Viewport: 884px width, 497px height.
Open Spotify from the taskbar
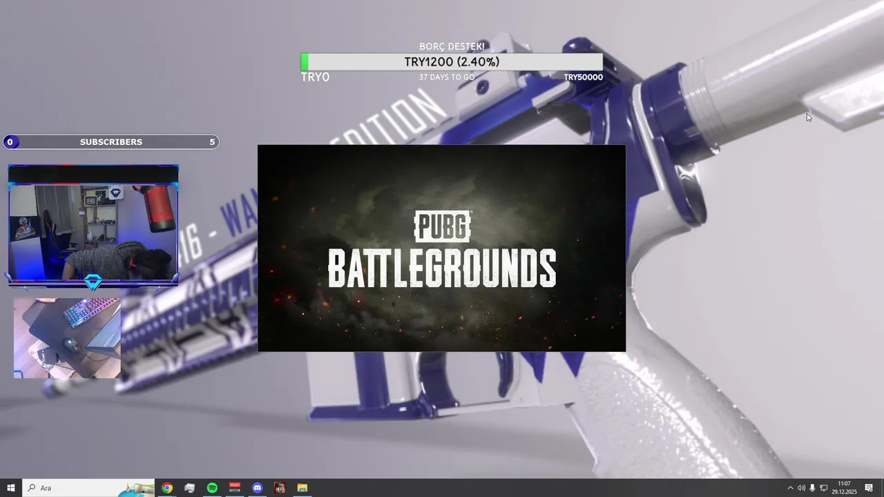pos(212,488)
